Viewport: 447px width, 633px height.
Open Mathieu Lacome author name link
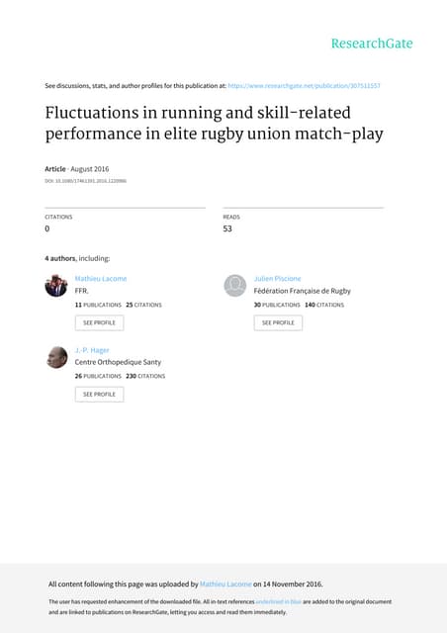coord(101,279)
